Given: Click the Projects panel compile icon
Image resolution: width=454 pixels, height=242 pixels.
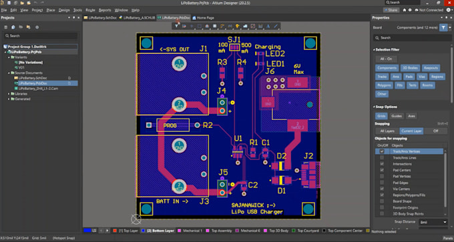Looking at the screenshot, I should pos(13,27).
